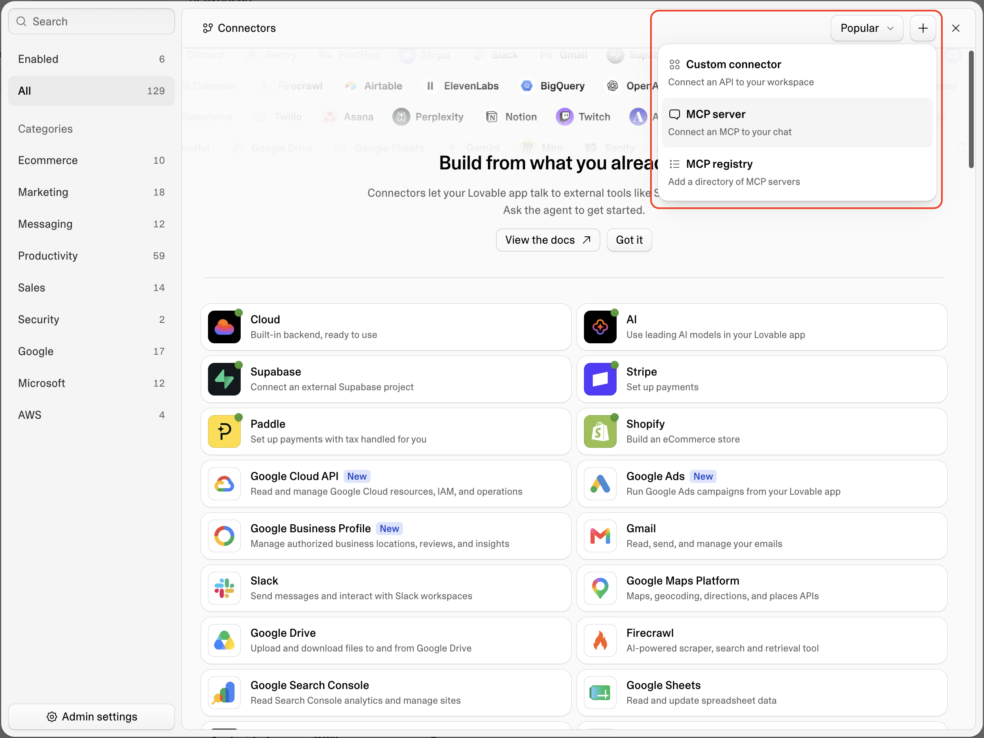Filter by Microsoft category
Viewport: 984px width, 738px height.
tap(91, 383)
